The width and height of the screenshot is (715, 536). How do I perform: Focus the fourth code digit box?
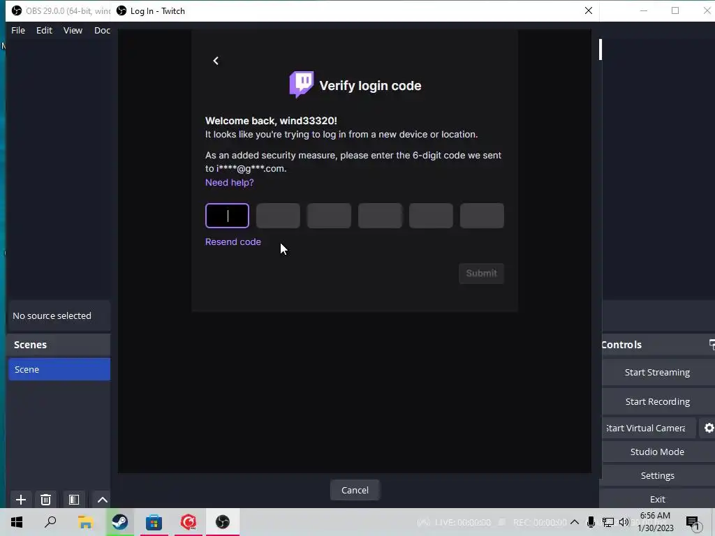[x=381, y=216]
